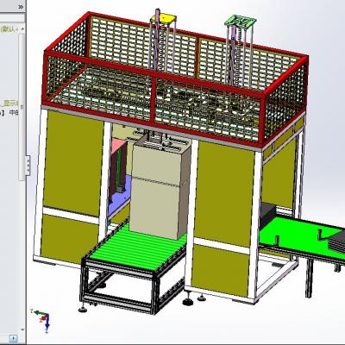Click the feature tree scroll-down arrow

22,329
